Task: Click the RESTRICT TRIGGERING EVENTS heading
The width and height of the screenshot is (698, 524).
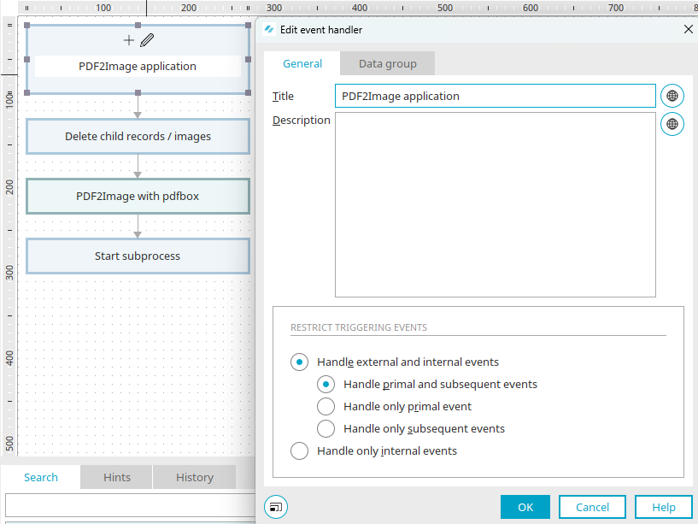Action: pyautogui.click(x=359, y=327)
